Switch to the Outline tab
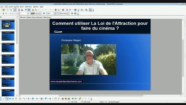186x105 pixels. pyautogui.click(x=29, y=17)
